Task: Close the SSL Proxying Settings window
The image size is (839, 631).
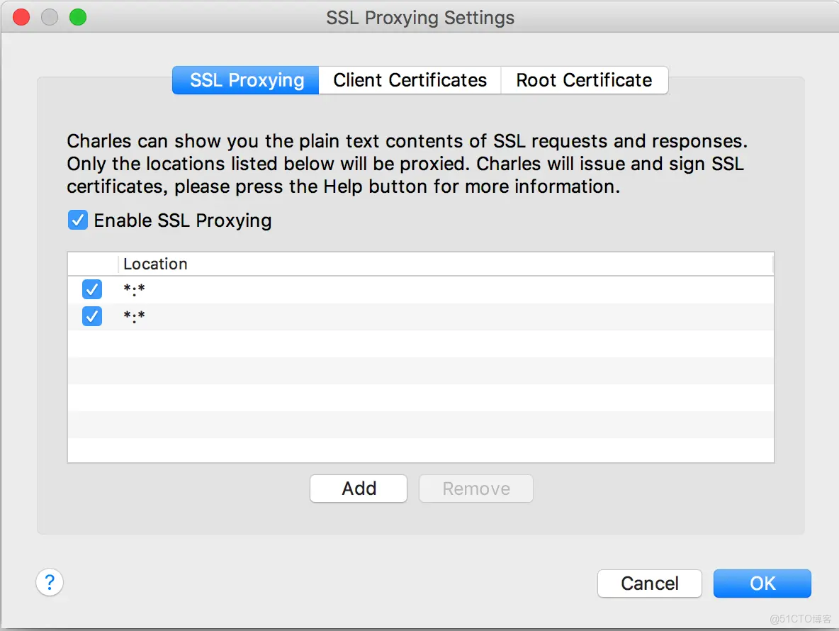Action: coord(21,18)
